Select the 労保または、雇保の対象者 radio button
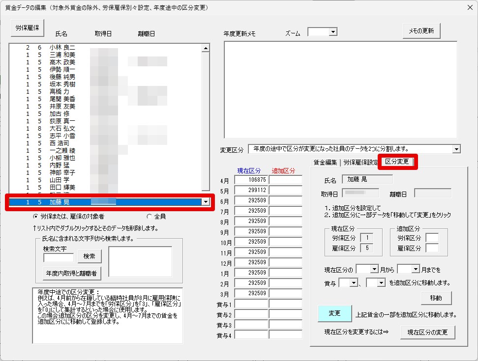The height and width of the screenshot is (361, 478). (x=35, y=216)
